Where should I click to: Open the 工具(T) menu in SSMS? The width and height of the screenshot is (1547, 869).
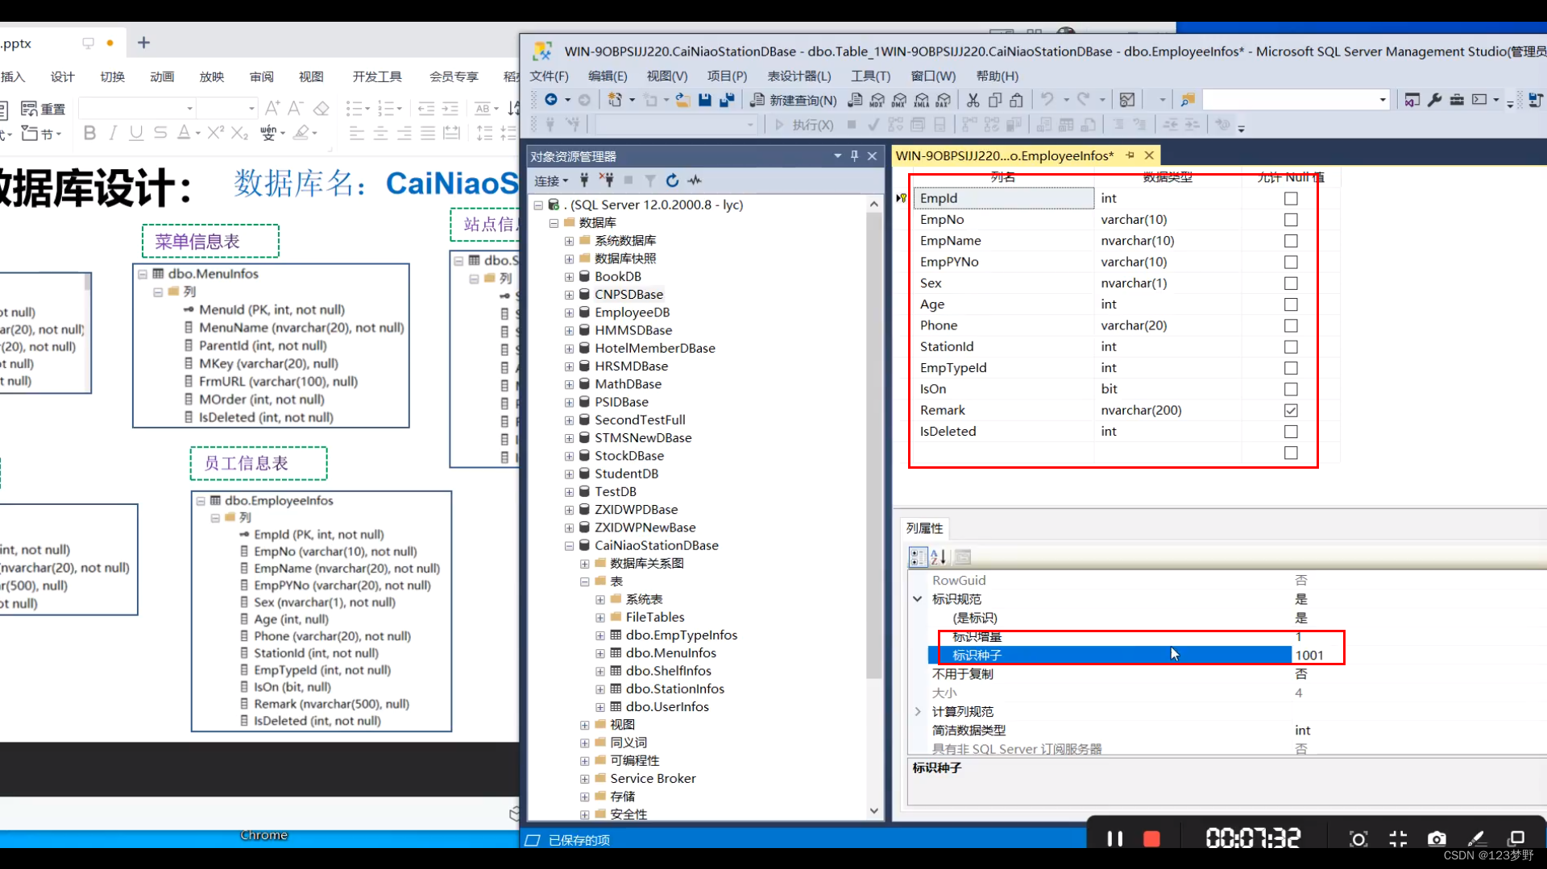[x=870, y=76]
